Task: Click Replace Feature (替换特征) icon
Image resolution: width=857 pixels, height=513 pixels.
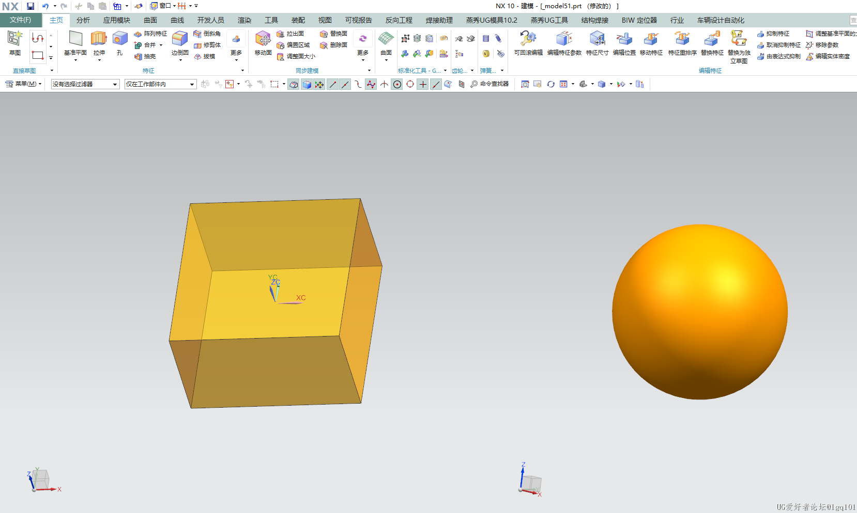Action: tap(712, 38)
